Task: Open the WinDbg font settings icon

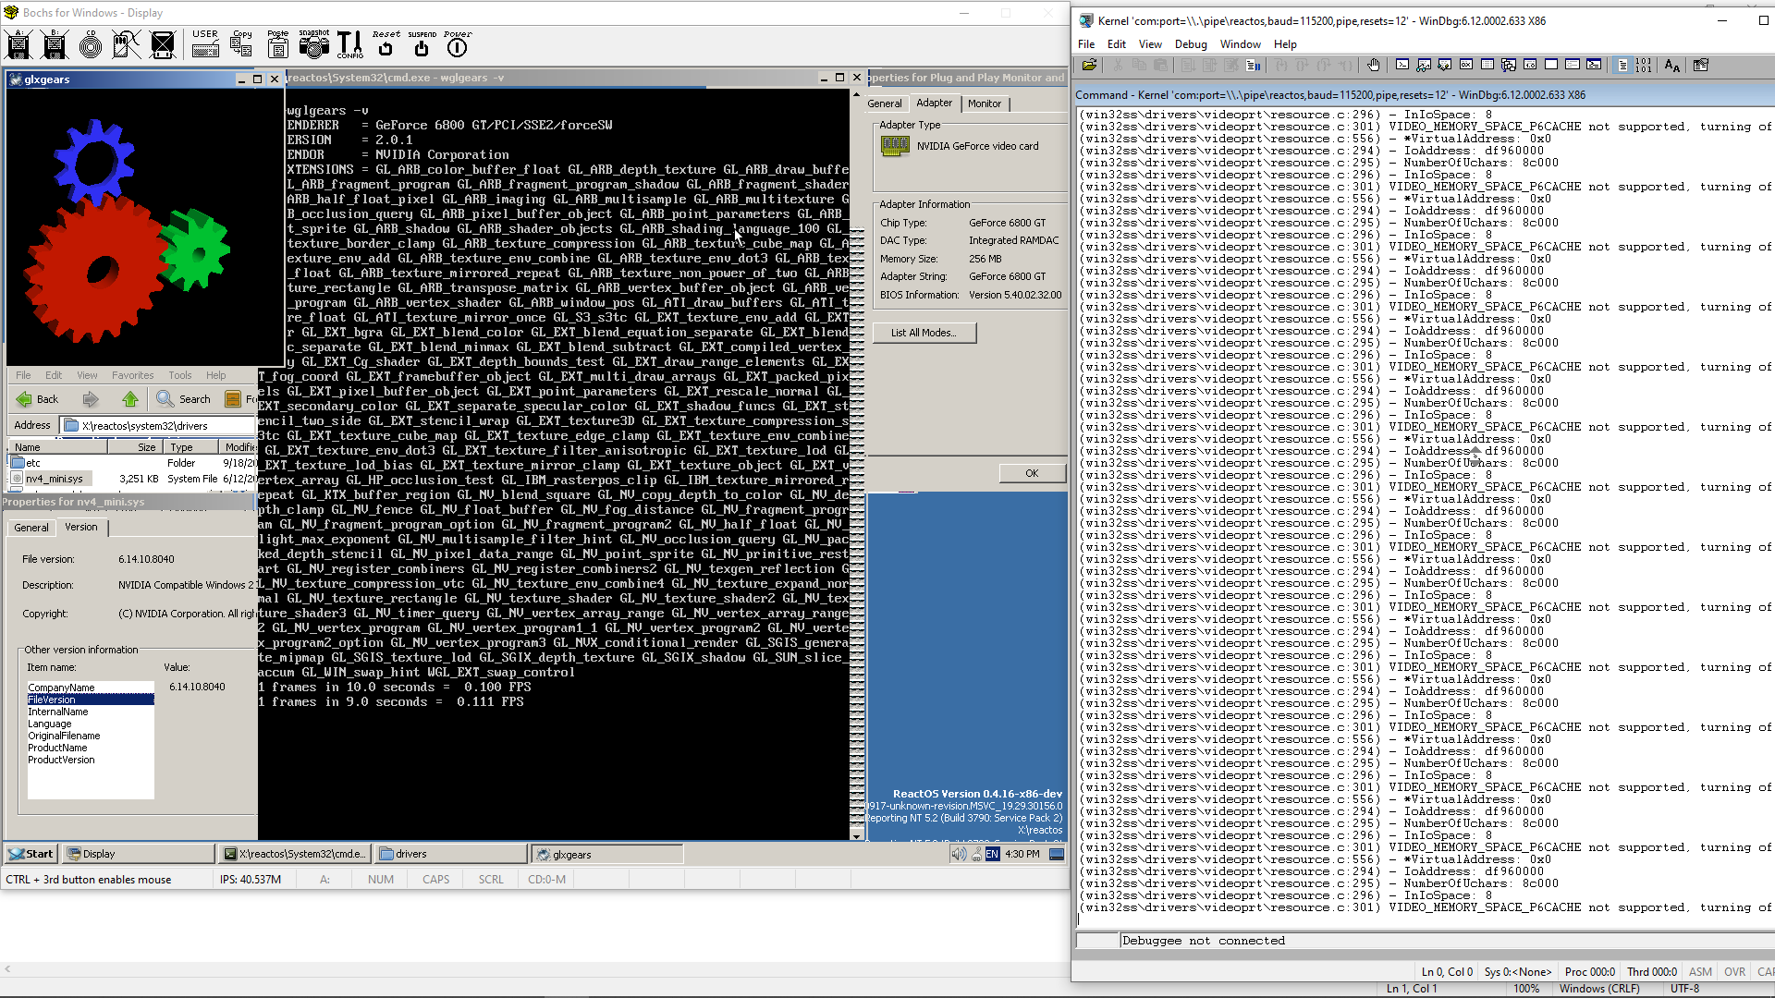Action: (1671, 65)
